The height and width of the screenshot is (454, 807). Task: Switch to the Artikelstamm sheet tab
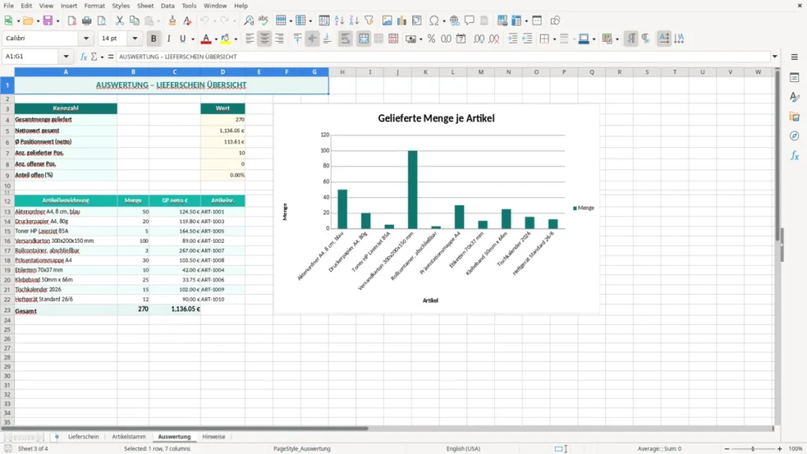(x=128, y=437)
